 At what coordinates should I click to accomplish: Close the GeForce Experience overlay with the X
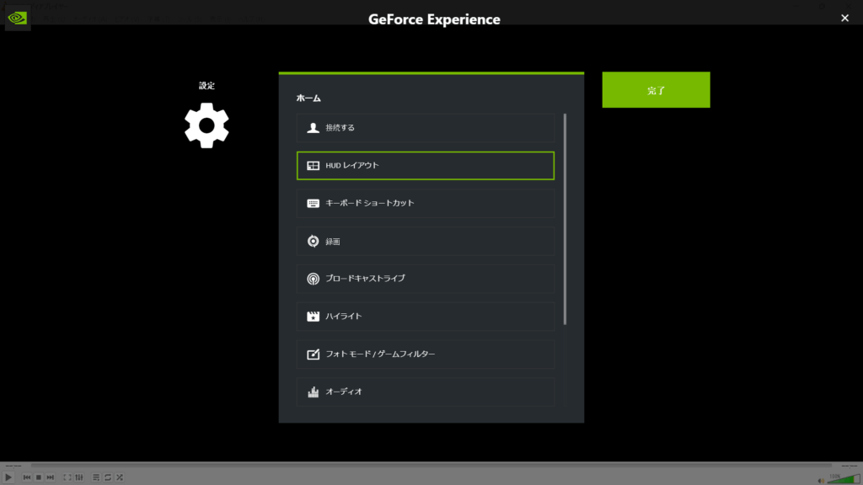click(x=844, y=19)
